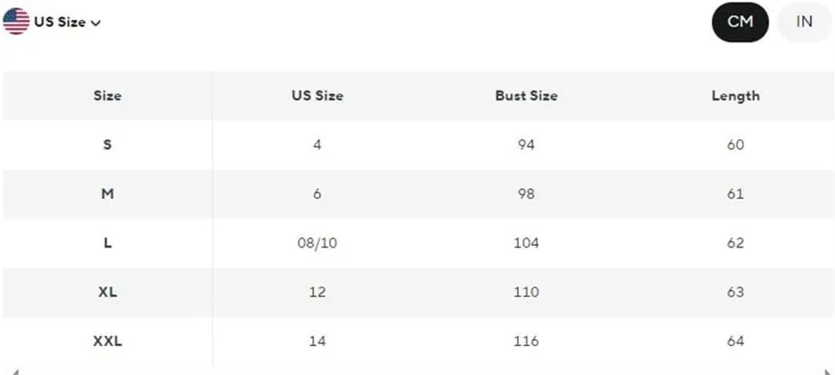This screenshot has width=835, height=375.
Task: Click the US flag icon
Action: coord(16,22)
